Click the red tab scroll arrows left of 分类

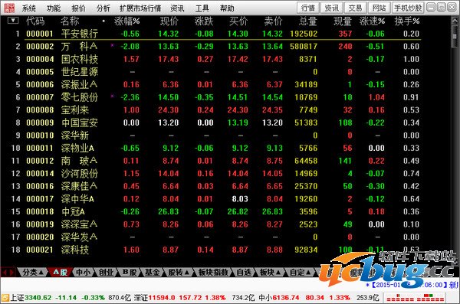tap(8, 273)
